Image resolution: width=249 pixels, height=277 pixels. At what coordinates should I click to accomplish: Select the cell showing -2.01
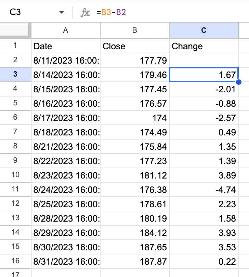204,89
